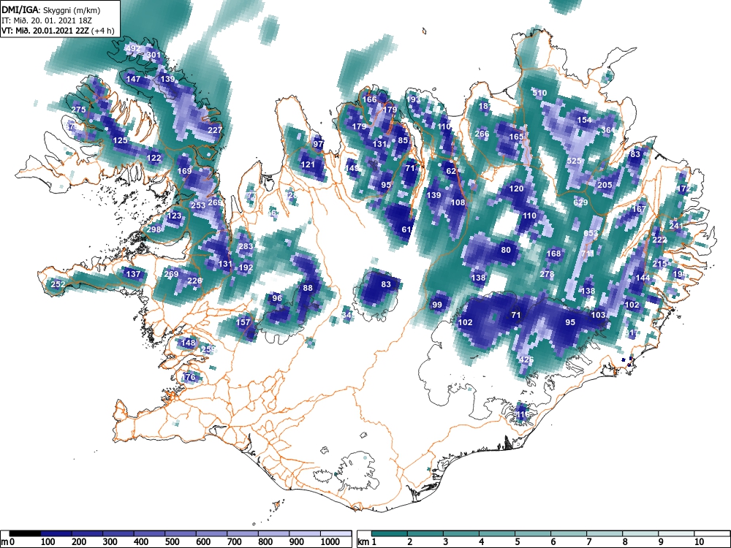Click the '1000' label on the meter legend
The height and width of the screenshot is (548, 731).
click(330, 542)
